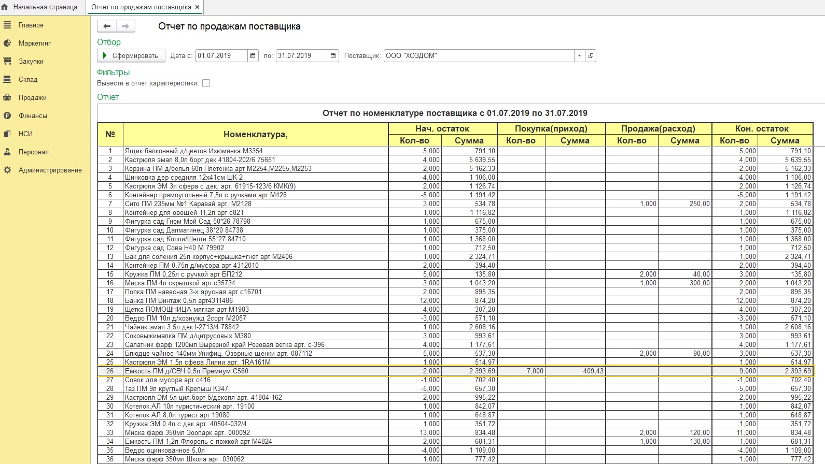Viewport: 825px width, 464px height.
Task: Click the Финансы coin icon
Action: coord(7,115)
